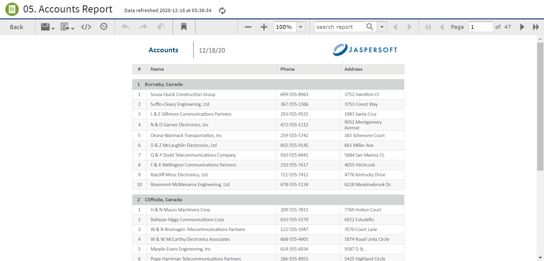This screenshot has height=261, width=544.
Task: Click the Back button
Action: click(16, 27)
